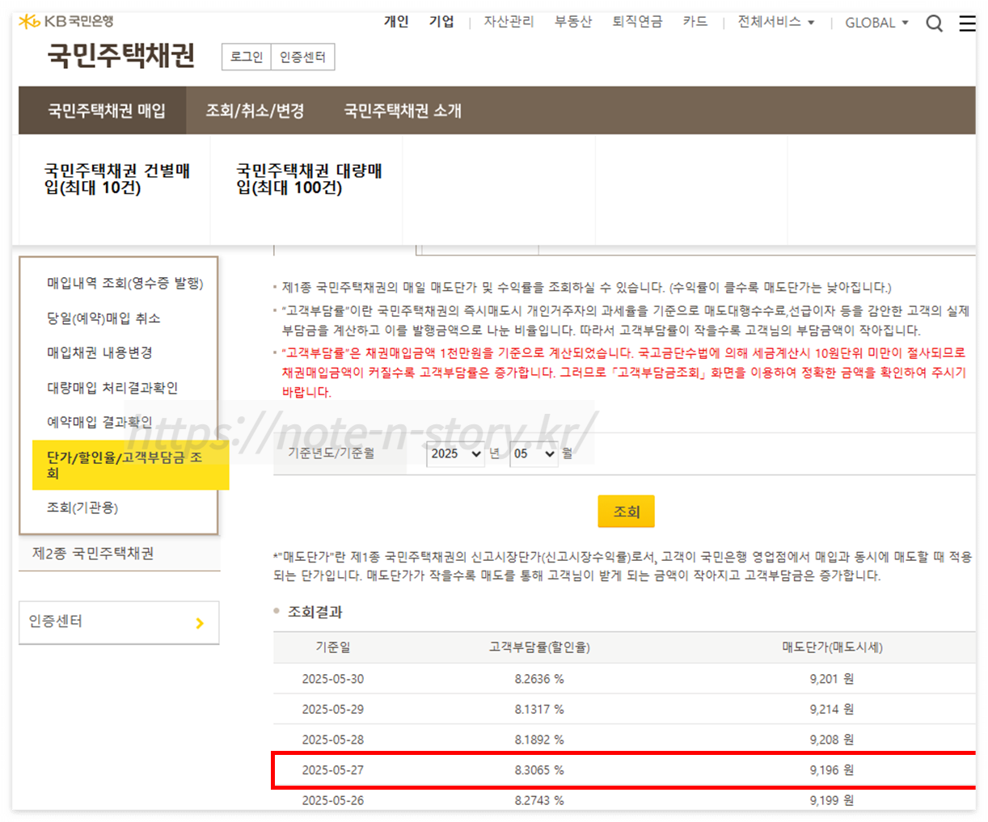
Task: Open 예약매입 결과확인
Action: click(x=99, y=422)
